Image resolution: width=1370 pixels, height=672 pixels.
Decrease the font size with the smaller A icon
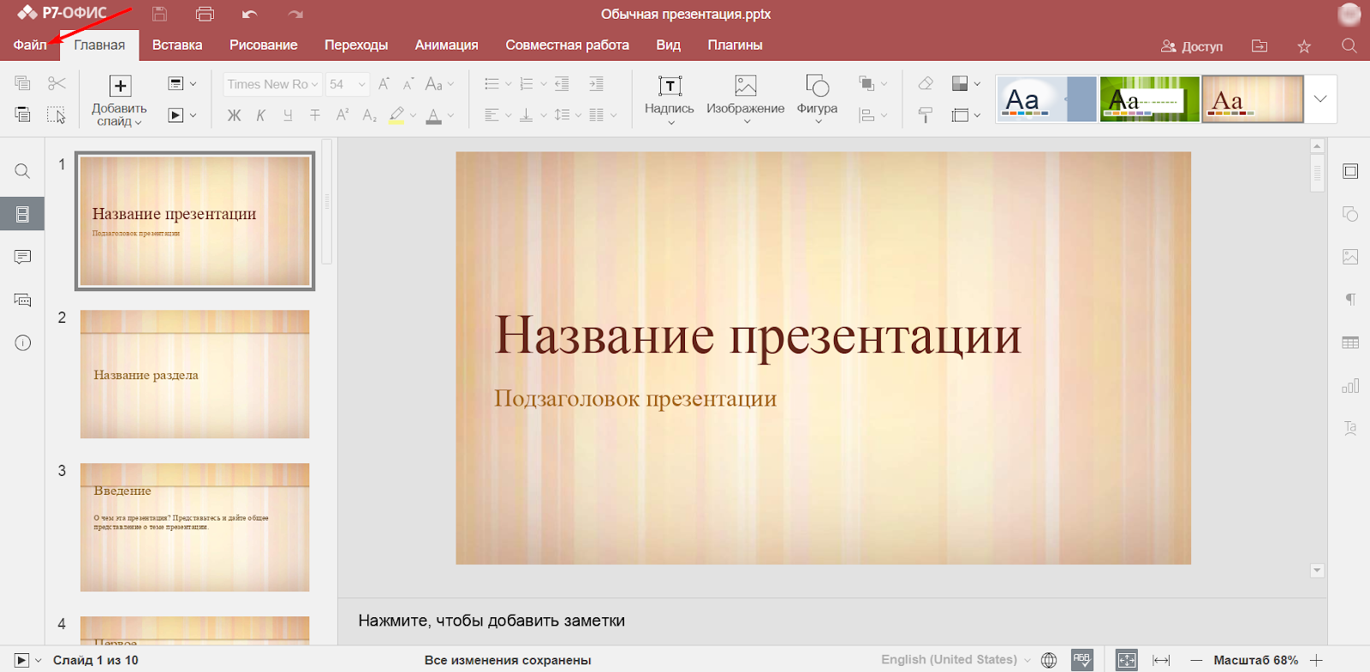point(408,83)
